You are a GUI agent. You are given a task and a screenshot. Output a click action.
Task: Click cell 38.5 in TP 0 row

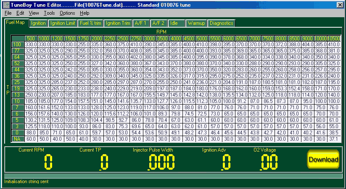(x=334, y=133)
